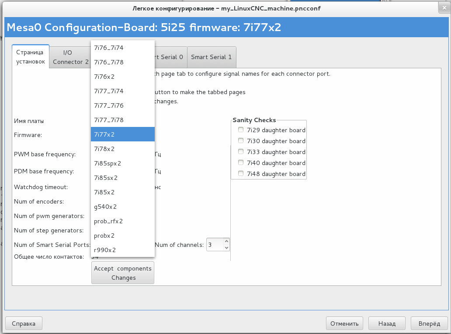Open Справка help button
This screenshot has width=451, height=334.
(24, 323)
